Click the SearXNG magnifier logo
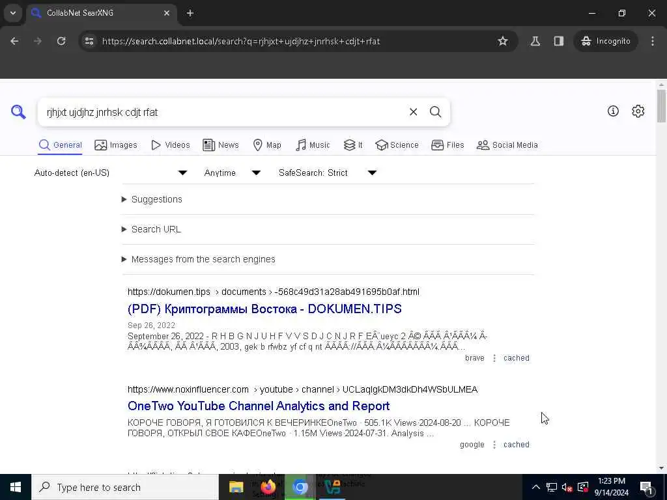The height and width of the screenshot is (500, 667). (x=18, y=112)
